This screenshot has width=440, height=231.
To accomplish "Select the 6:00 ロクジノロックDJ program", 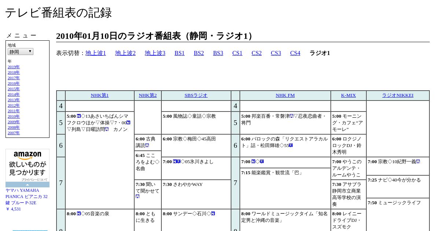I will [x=348, y=146].
